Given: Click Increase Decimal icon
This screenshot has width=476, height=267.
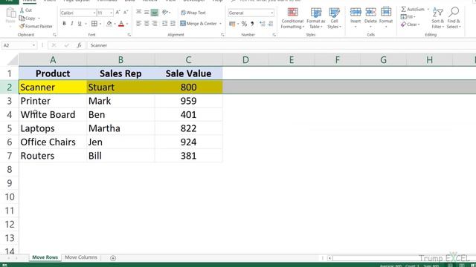Looking at the screenshot, I should coord(263,24).
